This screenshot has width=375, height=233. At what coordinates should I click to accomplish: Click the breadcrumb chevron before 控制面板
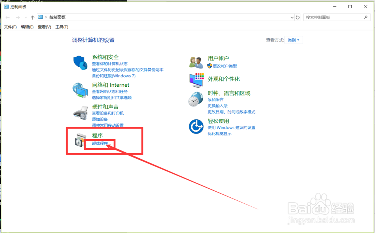pos(46,17)
